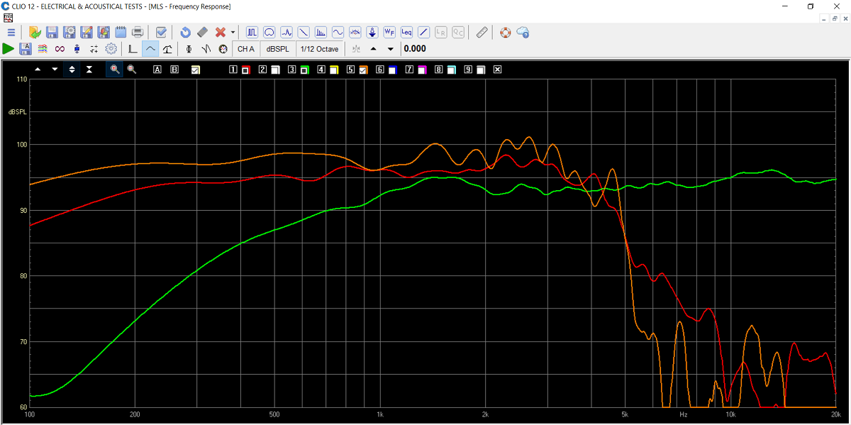This screenshot has width=851, height=425.
Task: Open the MLS square-wave analysis icon
Action: (252, 33)
